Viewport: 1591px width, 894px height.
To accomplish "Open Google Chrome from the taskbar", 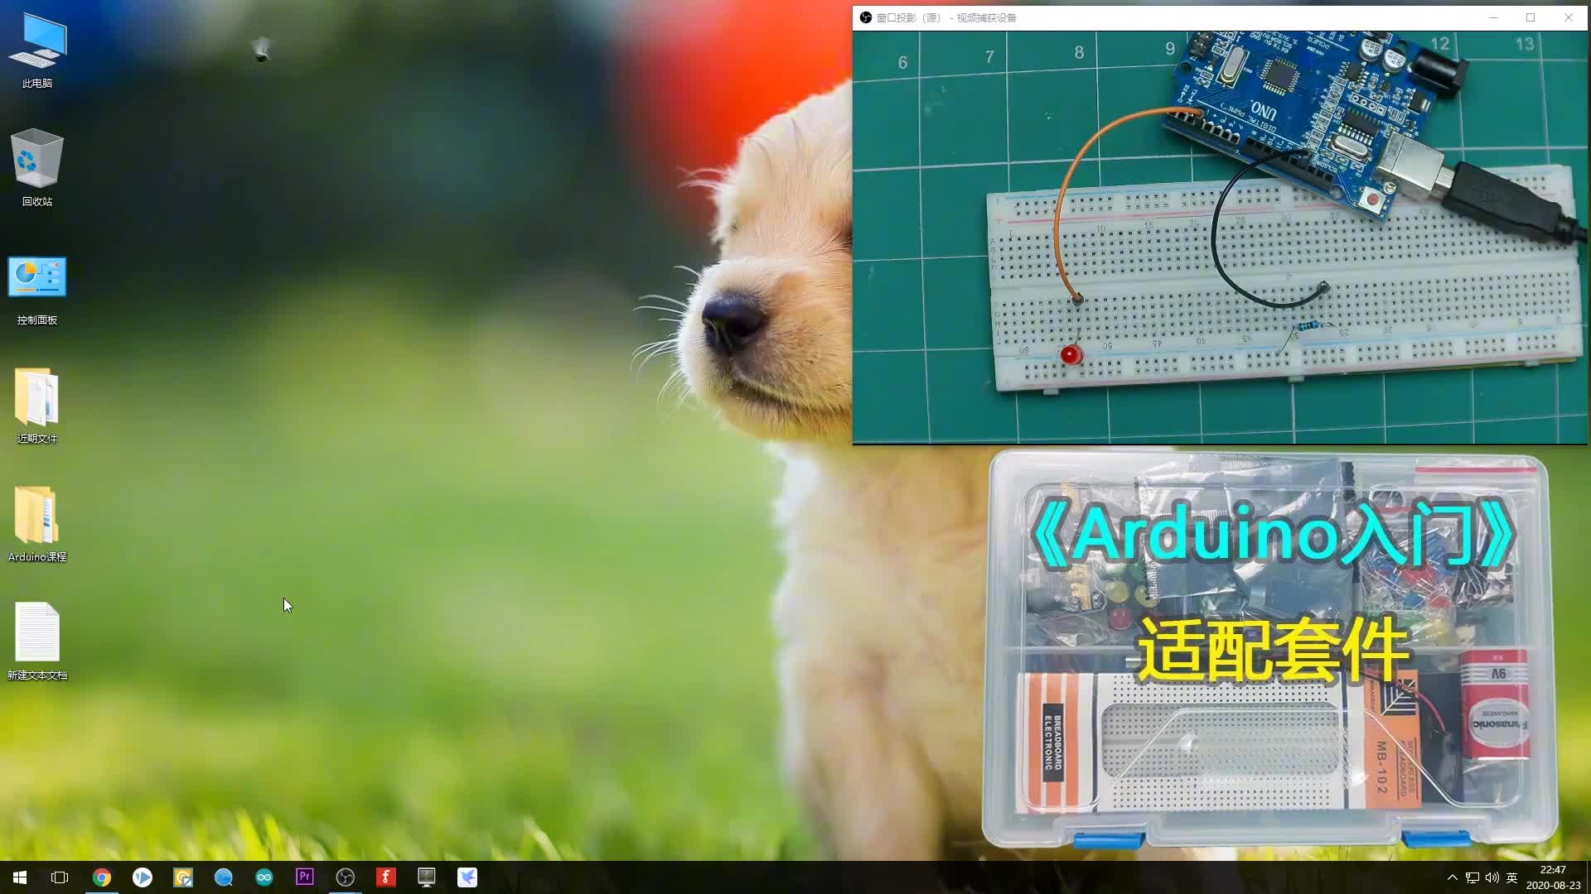I will [102, 877].
